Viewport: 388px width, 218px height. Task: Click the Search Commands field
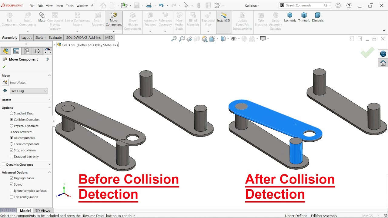pyautogui.click(x=305, y=5)
